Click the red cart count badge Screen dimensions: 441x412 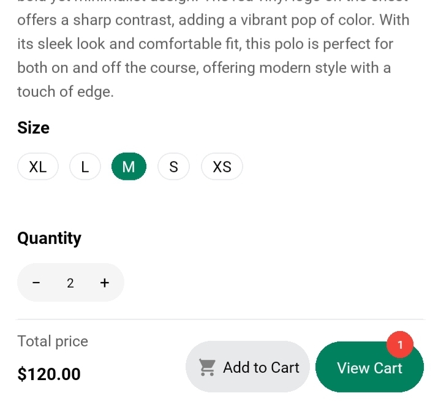coord(401,345)
